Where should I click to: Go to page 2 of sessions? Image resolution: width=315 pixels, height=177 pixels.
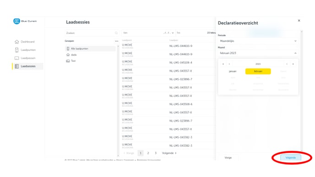coord(148,153)
